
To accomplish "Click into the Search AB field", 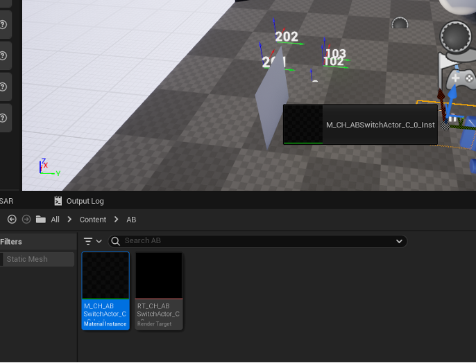I will point(257,241).
